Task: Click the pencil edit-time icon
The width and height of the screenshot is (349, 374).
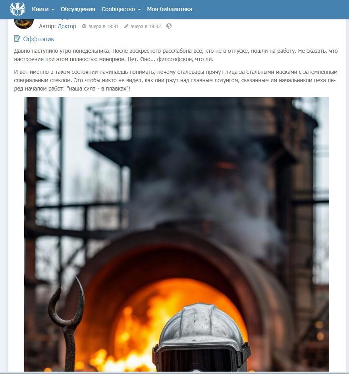Action: pos(126,26)
